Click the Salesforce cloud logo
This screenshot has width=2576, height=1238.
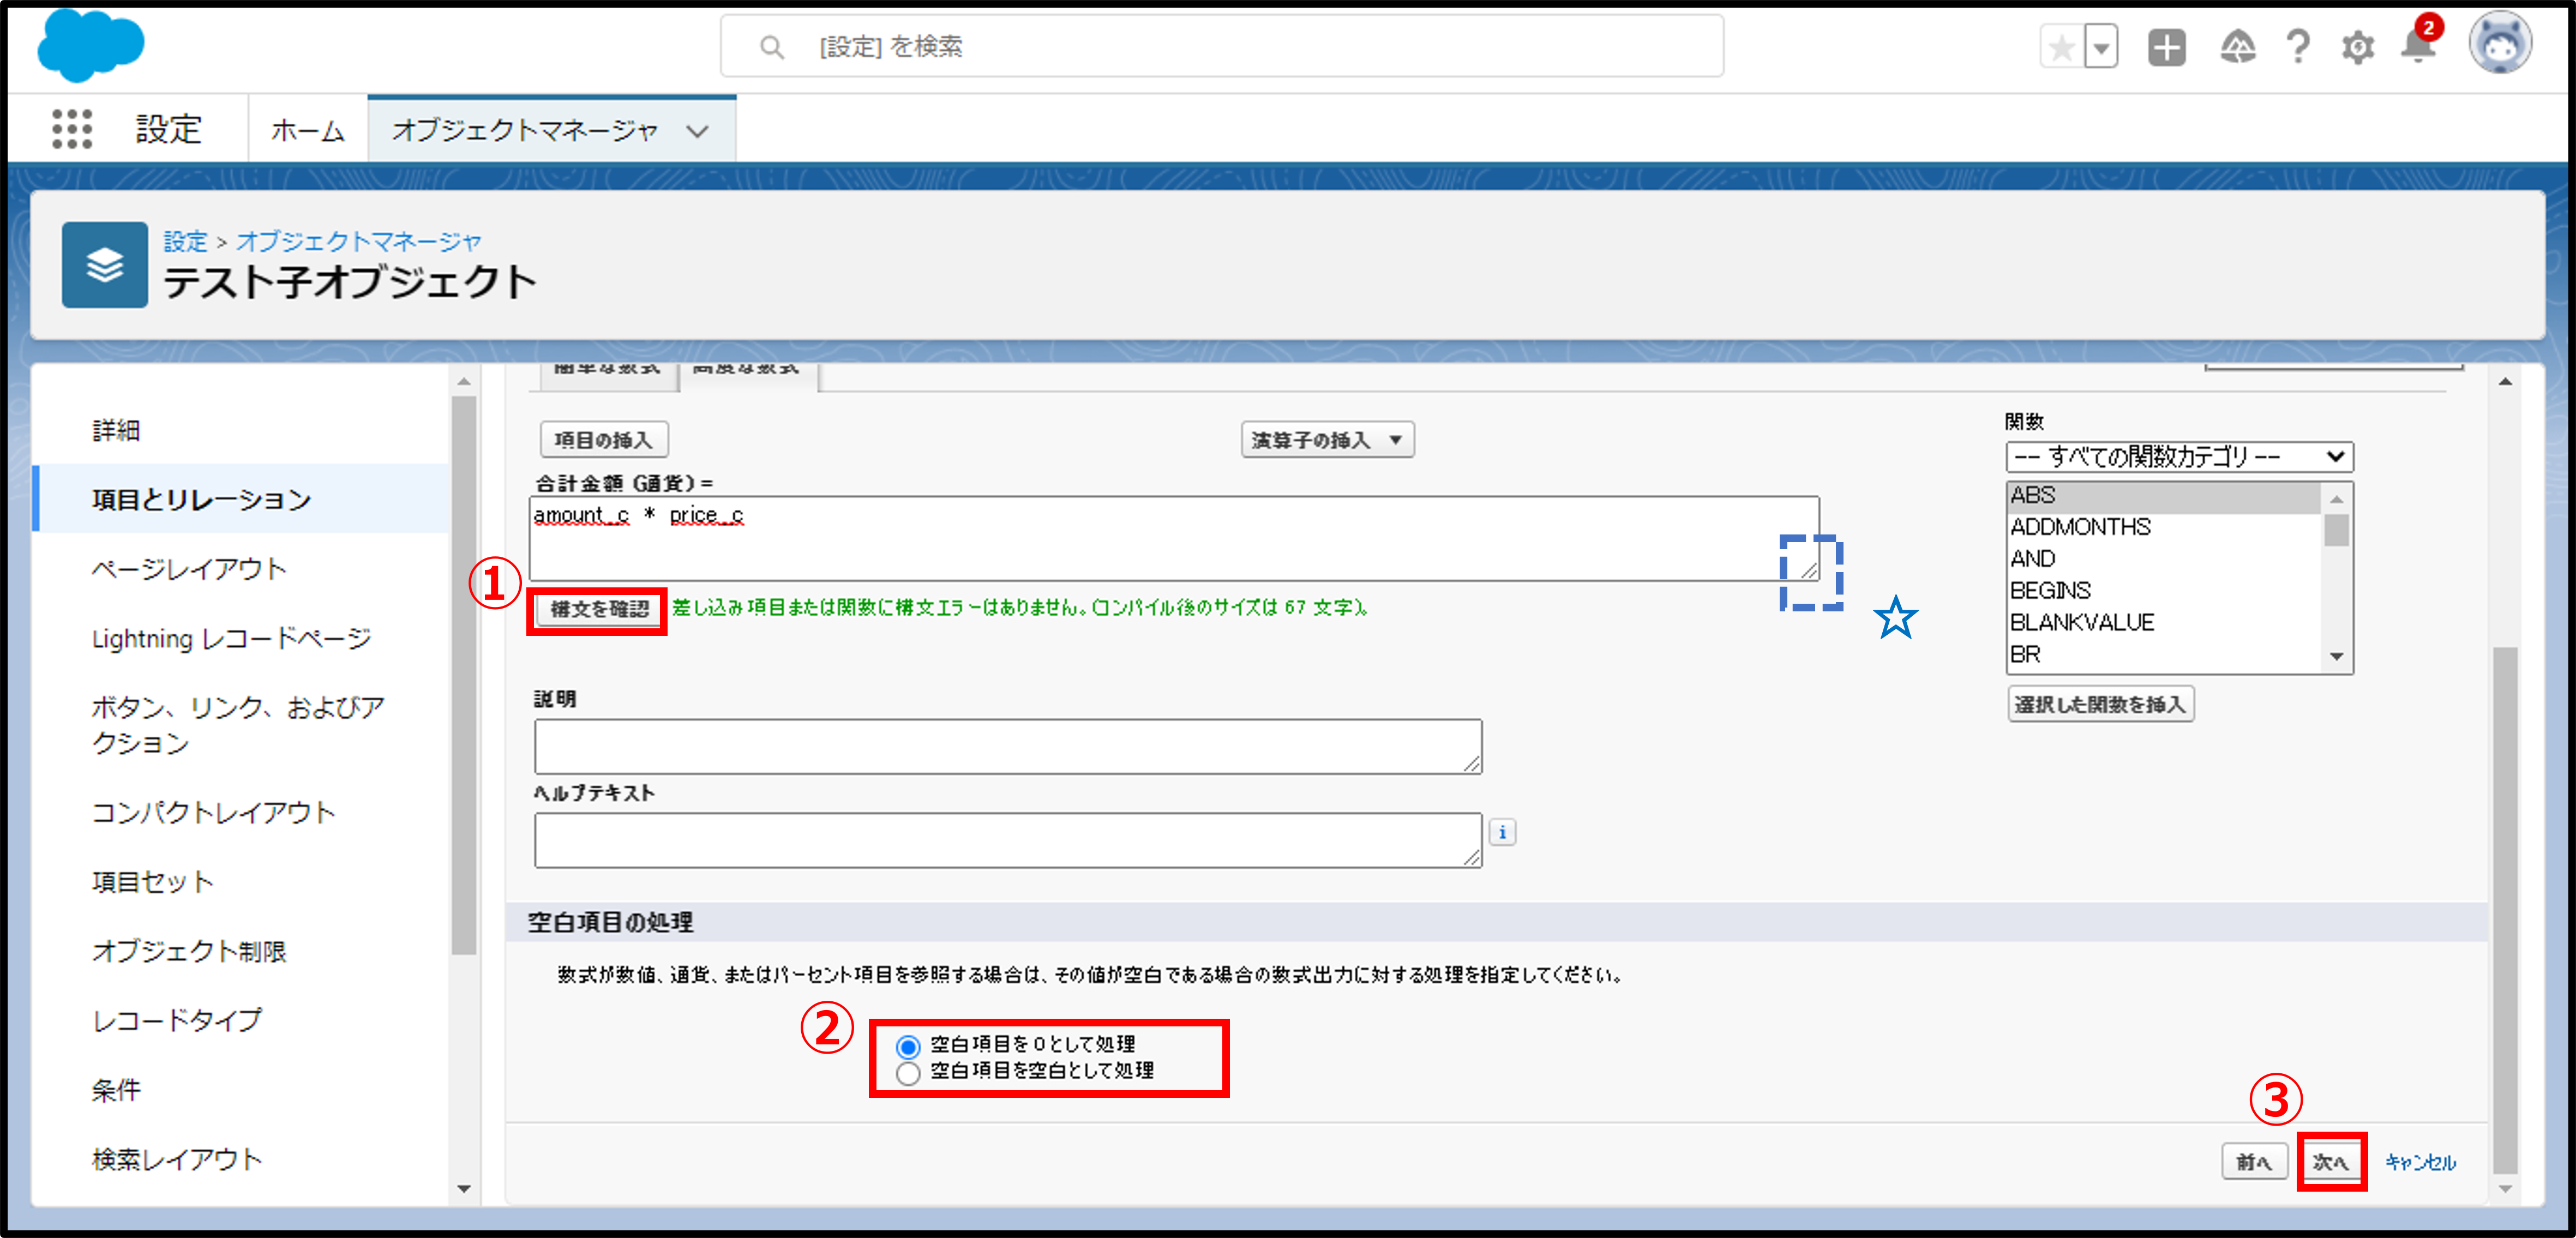91,46
